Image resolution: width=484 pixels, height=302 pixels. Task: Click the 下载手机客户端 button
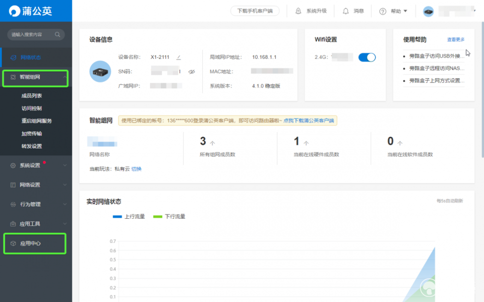point(255,11)
